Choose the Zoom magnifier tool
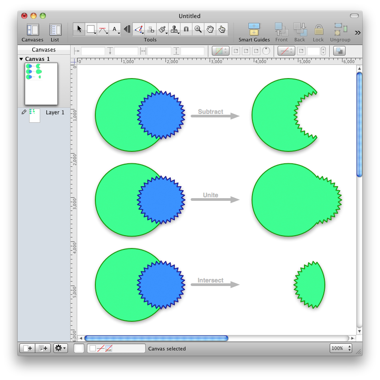The image size is (380, 380). tap(198, 29)
